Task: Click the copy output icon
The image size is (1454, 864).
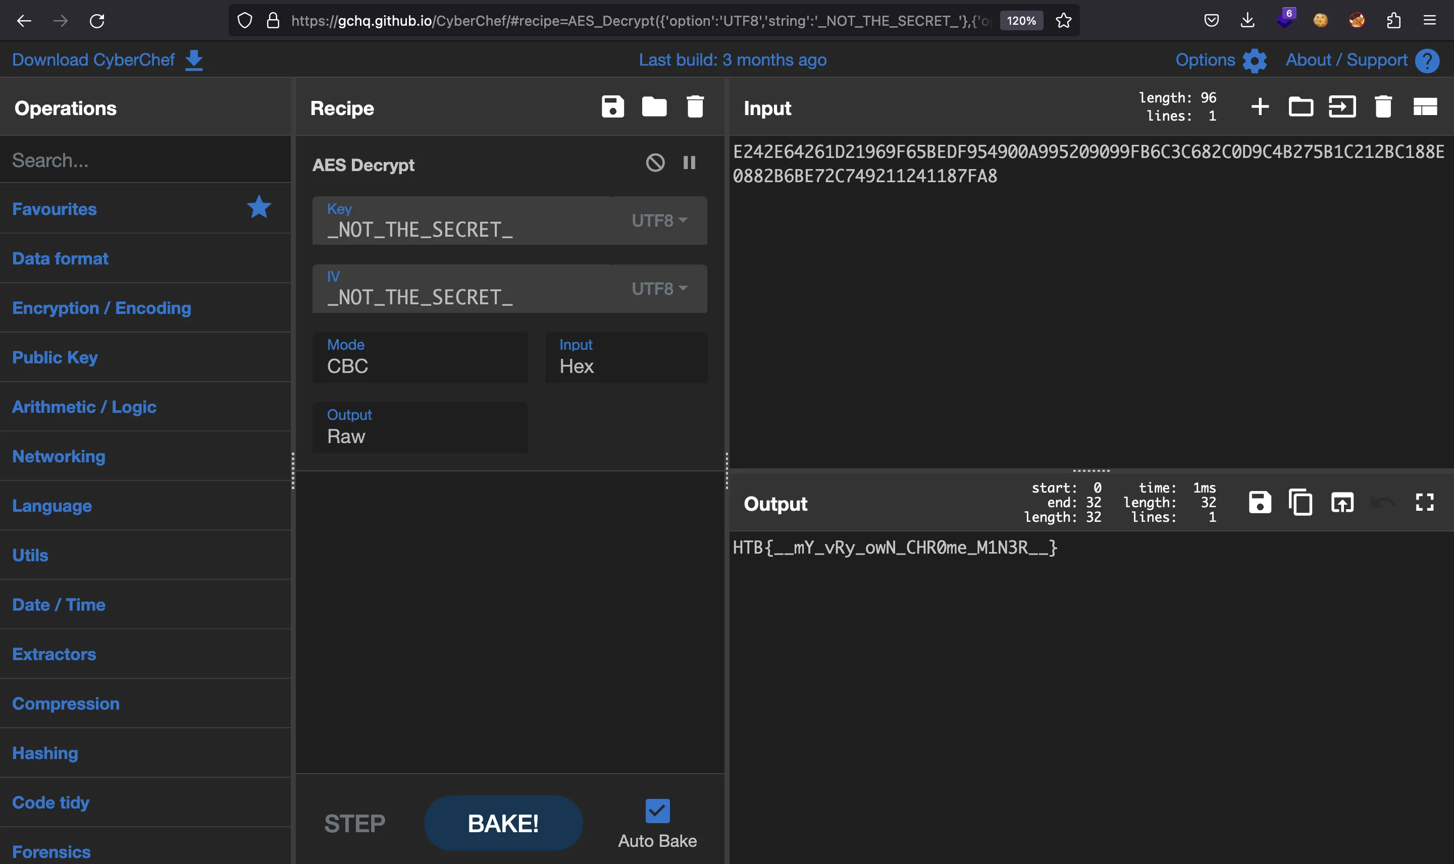Action: pos(1301,503)
